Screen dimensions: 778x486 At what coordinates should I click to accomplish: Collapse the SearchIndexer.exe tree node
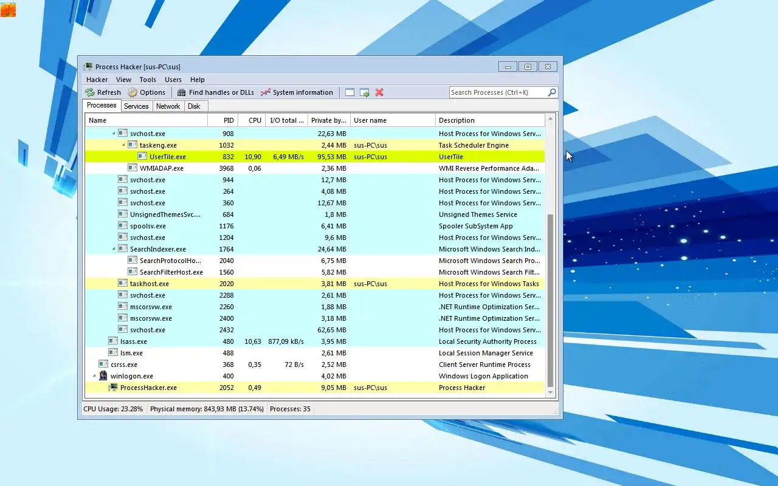(114, 249)
